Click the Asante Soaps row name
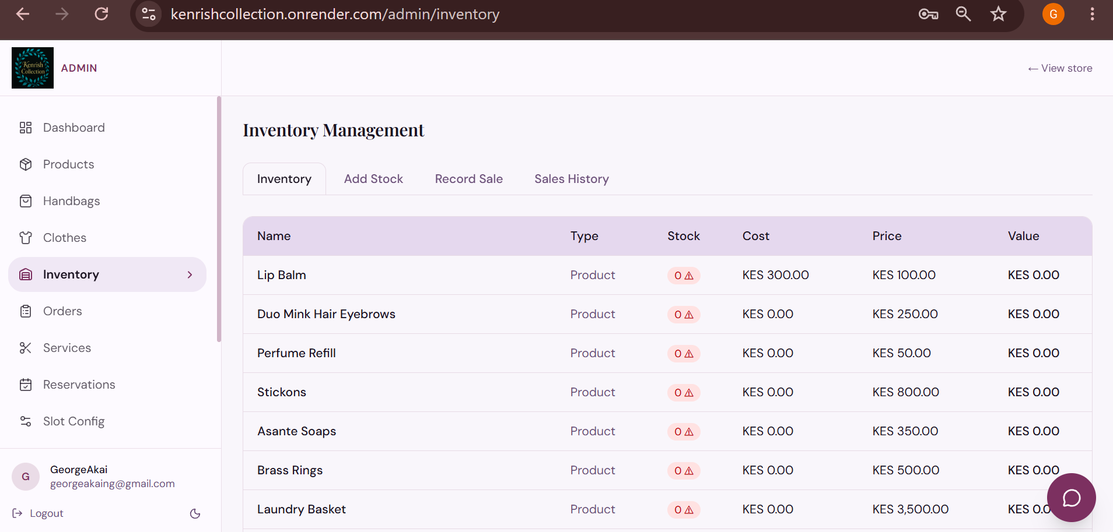 (297, 431)
